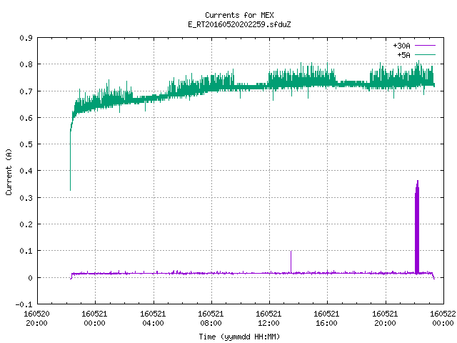Click the +5A legend label
Viewport: 457px width, 343px height.
[x=403, y=55]
